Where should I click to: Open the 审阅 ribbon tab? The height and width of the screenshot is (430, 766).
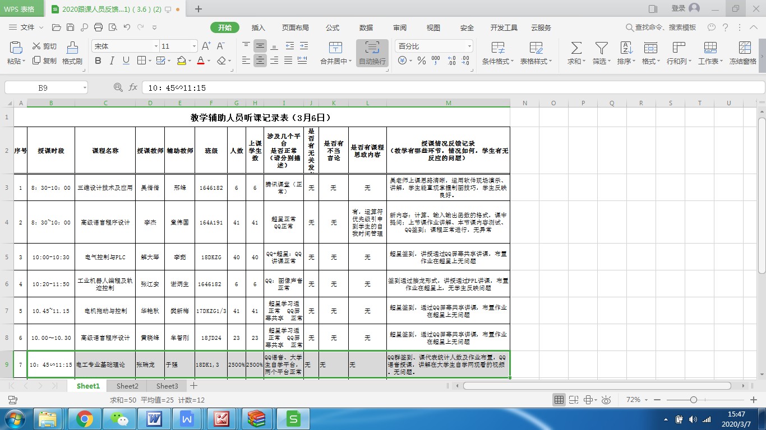[x=400, y=28]
